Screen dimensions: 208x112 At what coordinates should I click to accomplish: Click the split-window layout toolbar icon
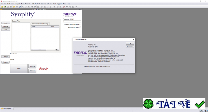pos(73,7)
